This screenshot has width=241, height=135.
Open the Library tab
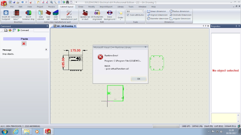tap(120, 7)
